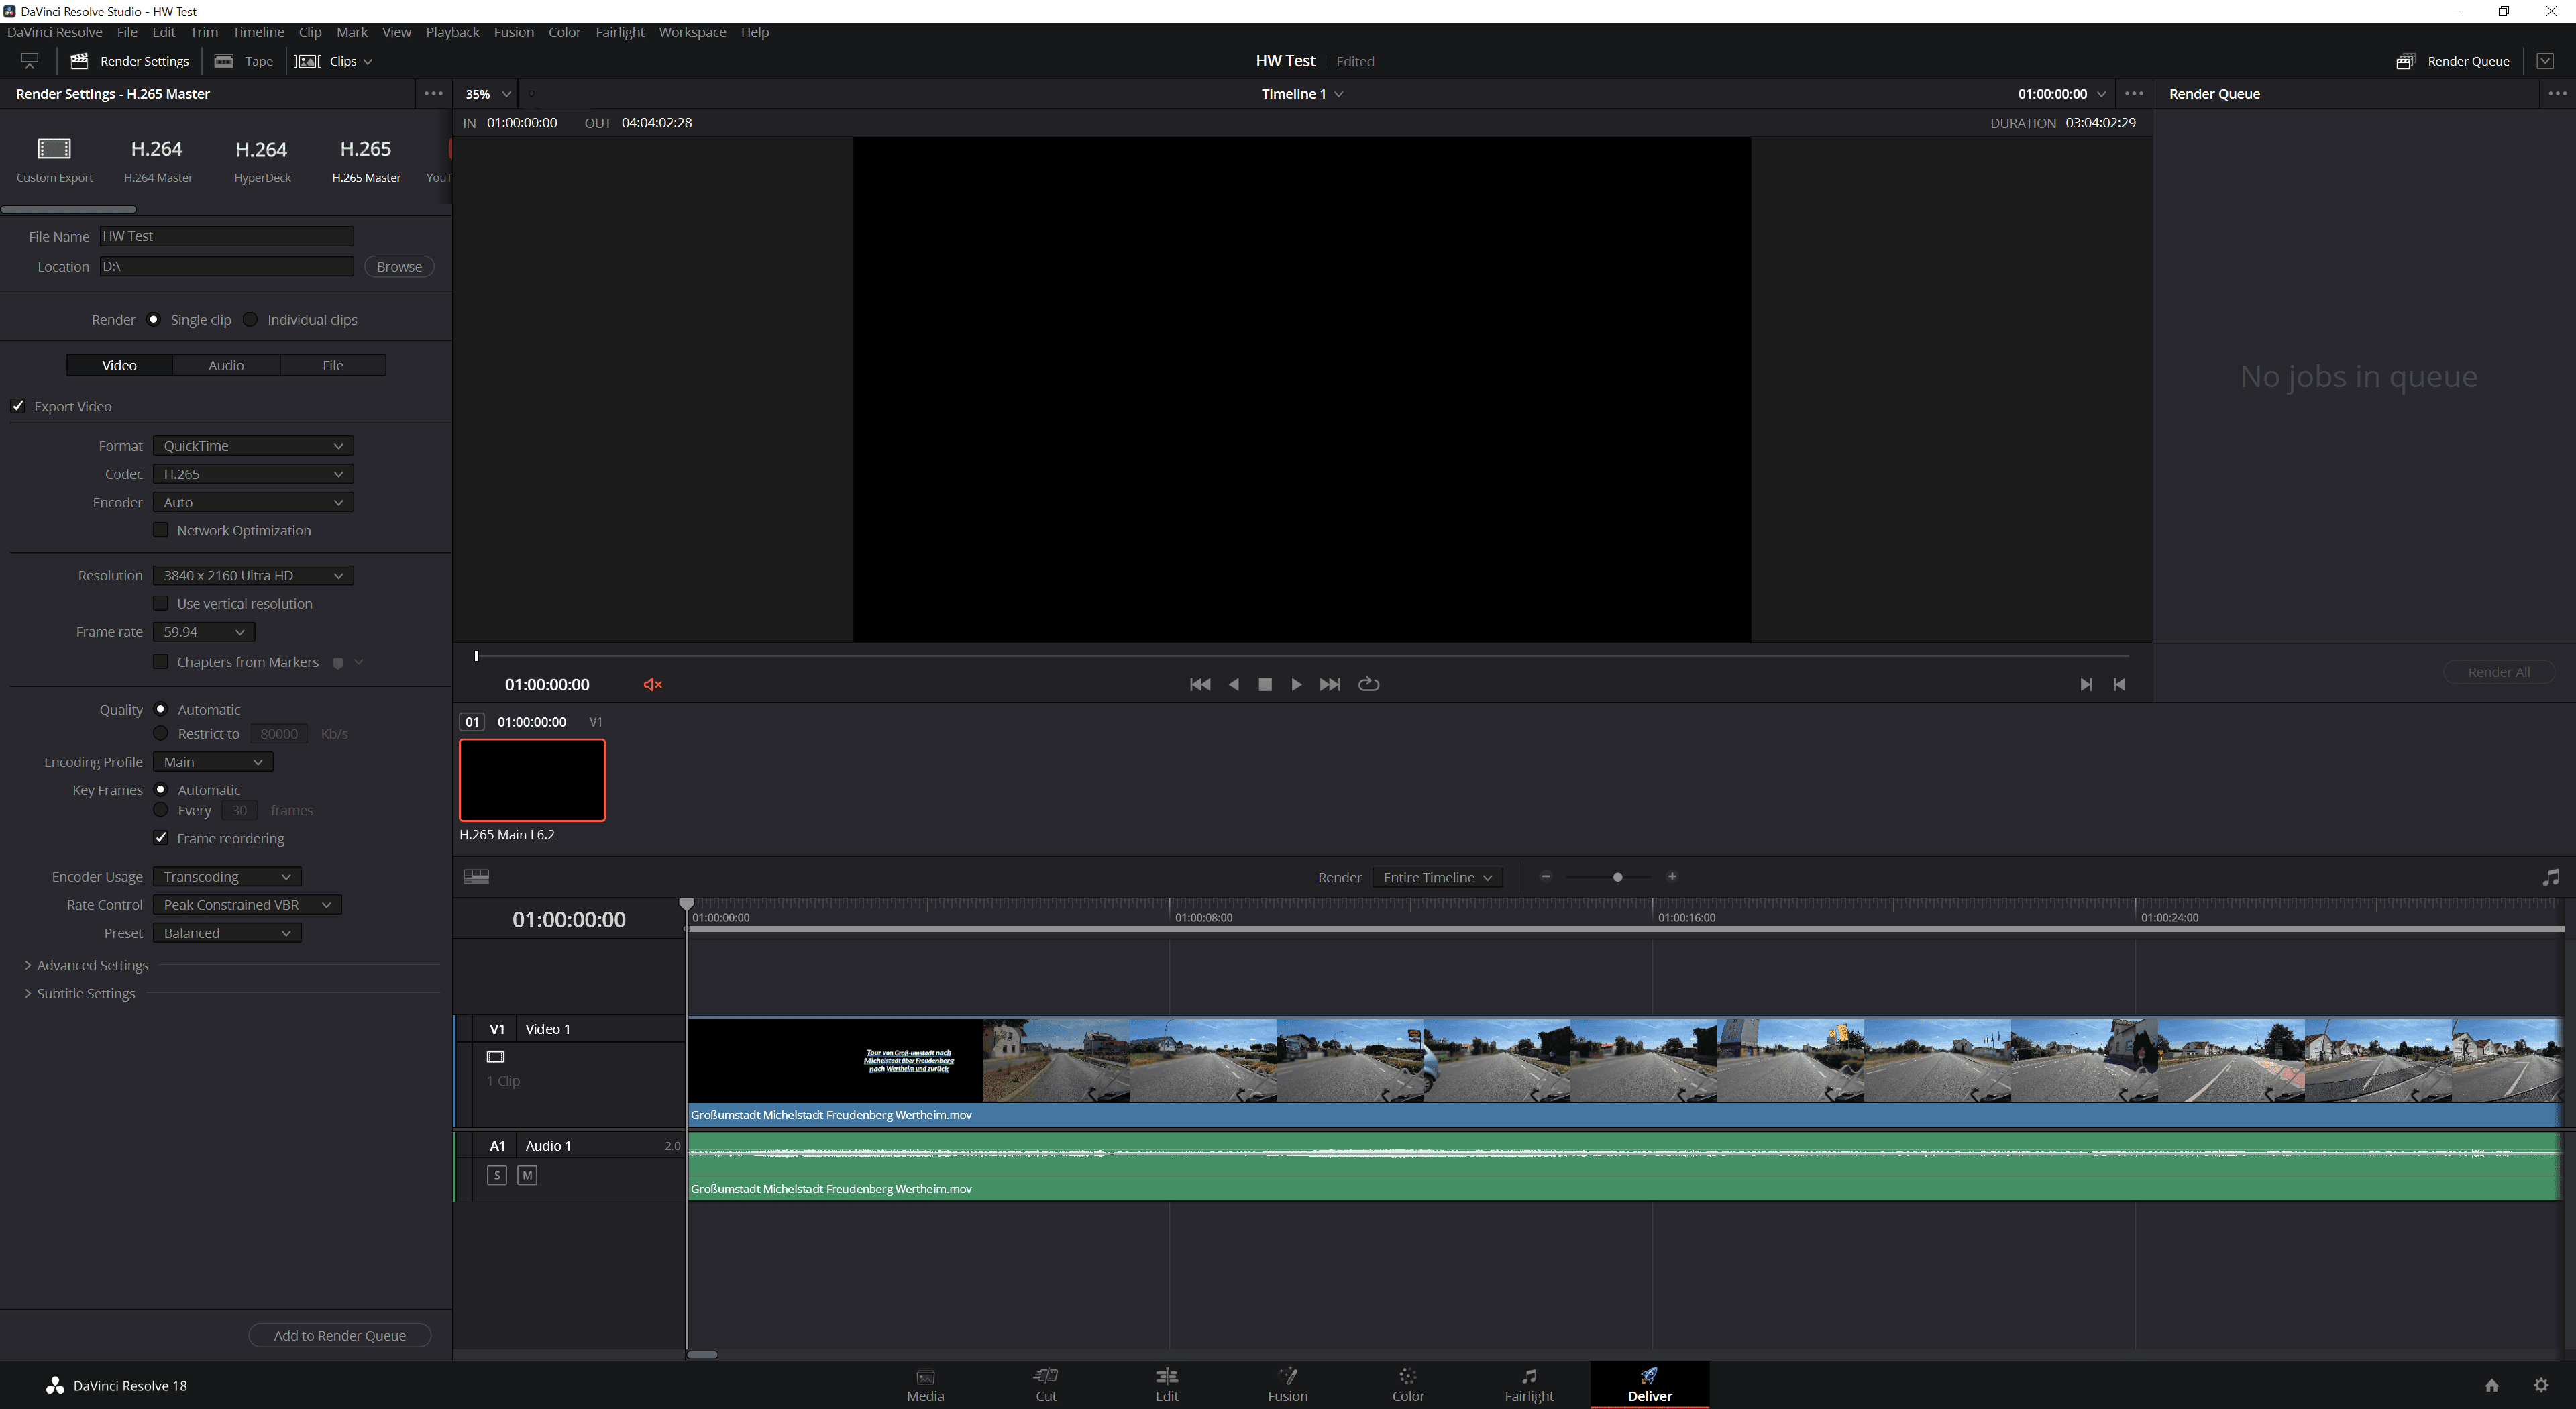Viewport: 2576px width, 1409px height.
Task: Open the Render Settings panel button
Action: click(x=130, y=61)
